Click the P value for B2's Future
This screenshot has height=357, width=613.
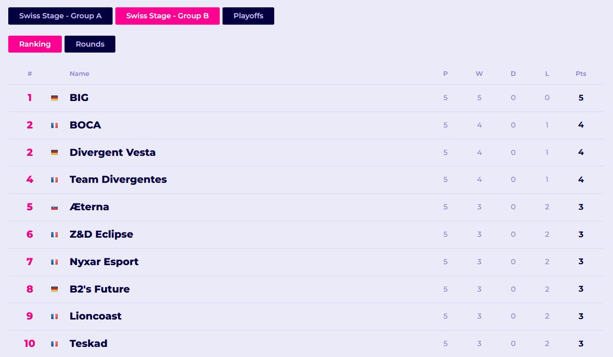tap(445, 289)
